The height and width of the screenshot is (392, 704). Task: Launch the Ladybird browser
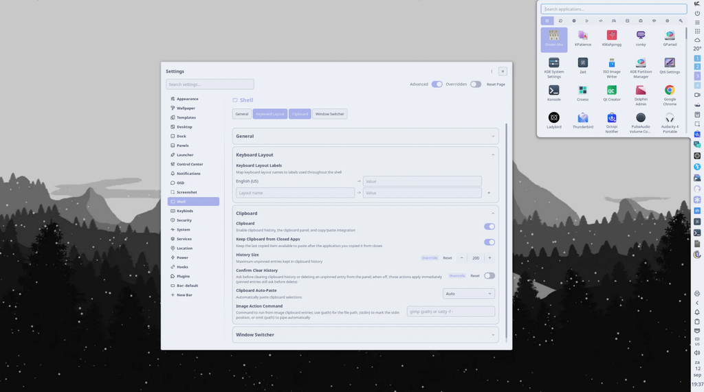tap(553, 121)
